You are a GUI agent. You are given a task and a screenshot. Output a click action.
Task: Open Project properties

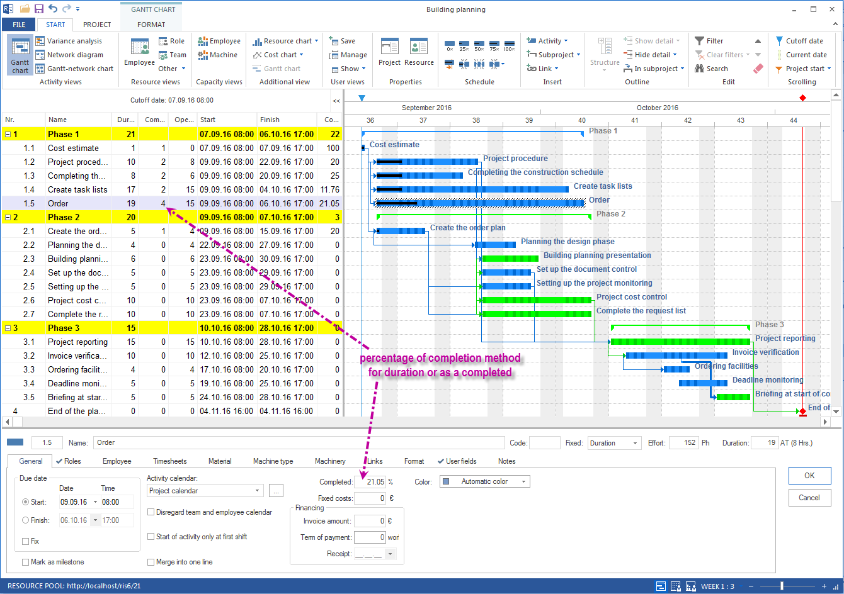point(389,52)
